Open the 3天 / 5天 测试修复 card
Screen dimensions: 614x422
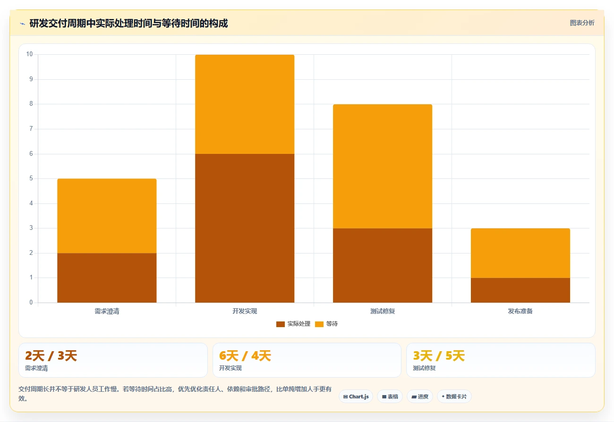(501, 360)
